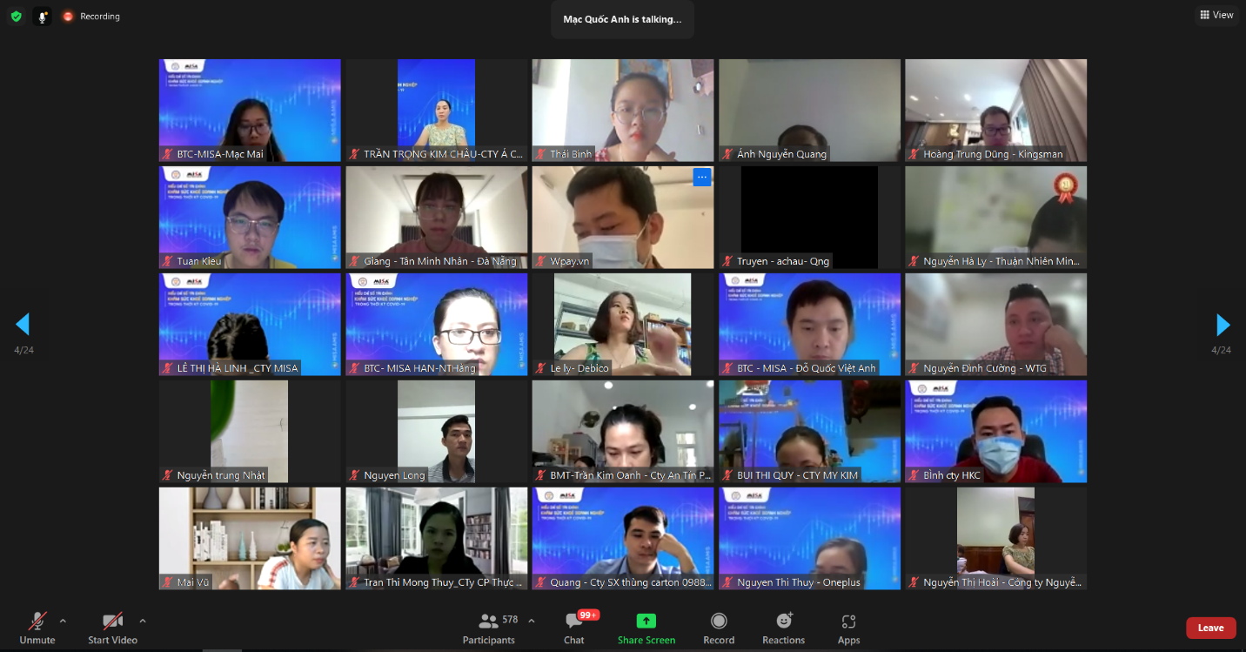Click the Record button icon
The image size is (1246, 652).
719,622
